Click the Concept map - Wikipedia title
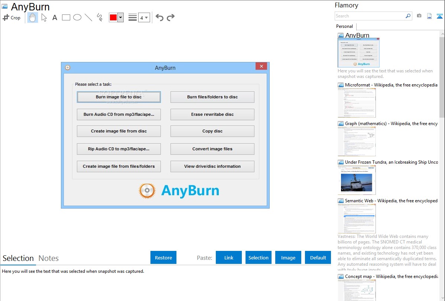This screenshot has width=445, height=301. click(392, 277)
